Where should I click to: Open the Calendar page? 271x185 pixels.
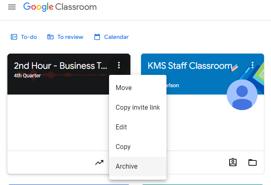[x=111, y=37]
